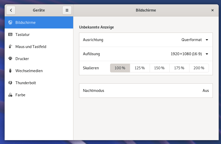Click the Drucker printer icon
221x144 pixels.
coord(10,59)
